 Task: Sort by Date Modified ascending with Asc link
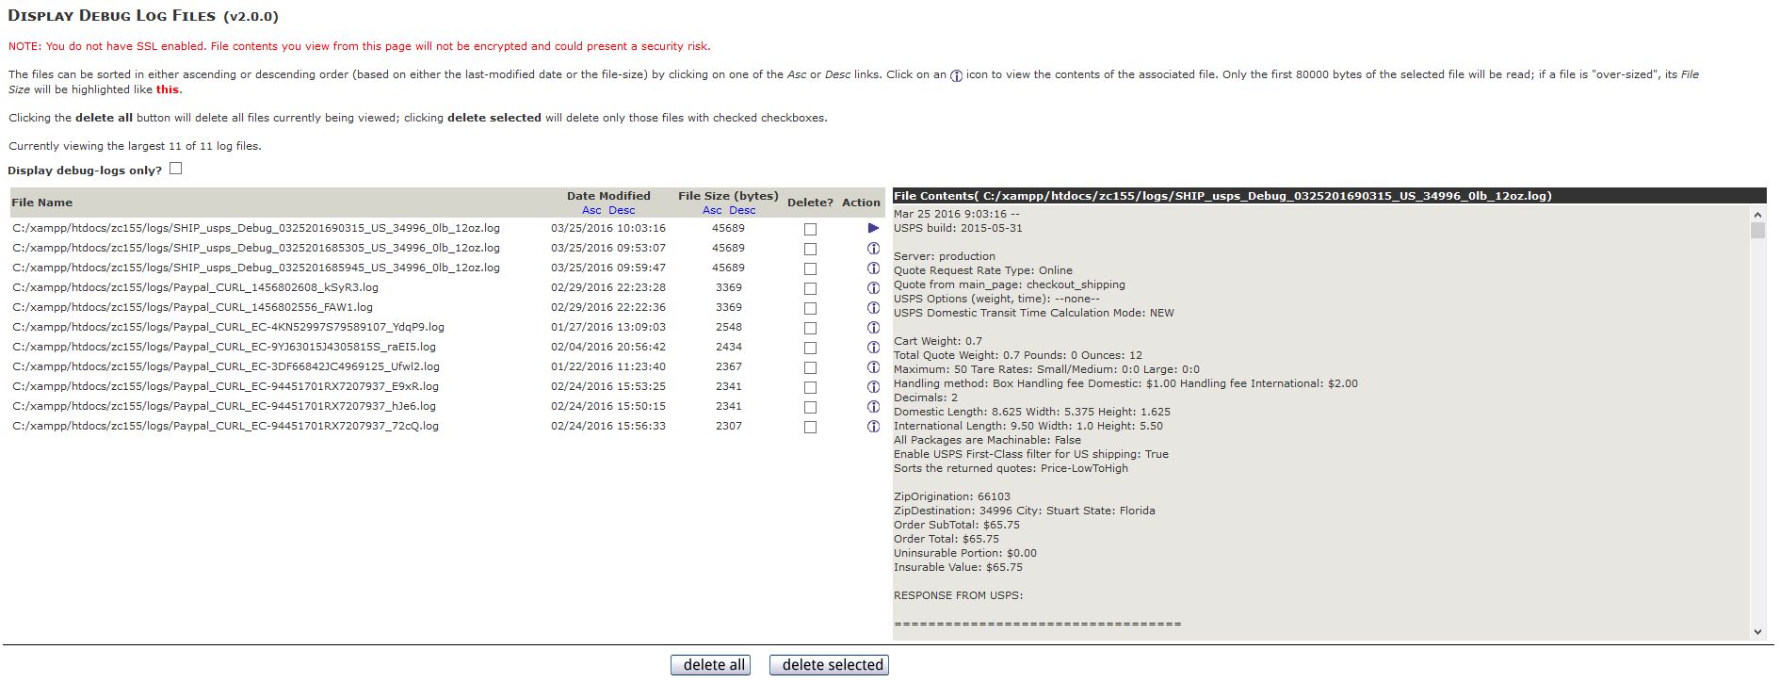tap(591, 210)
